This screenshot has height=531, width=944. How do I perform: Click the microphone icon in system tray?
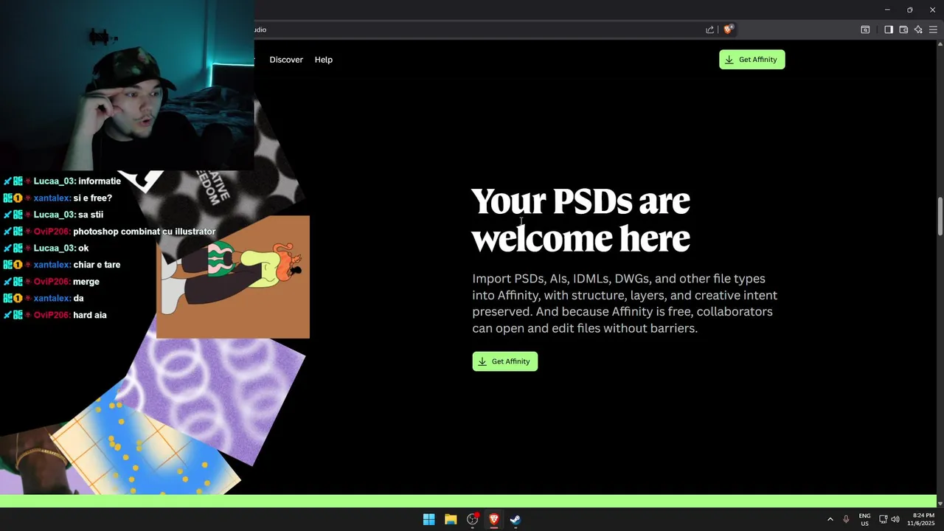tap(846, 519)
